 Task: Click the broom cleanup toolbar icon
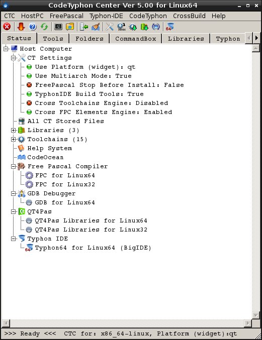coord(96,27)
